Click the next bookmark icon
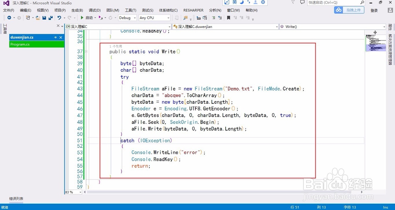 click(241, 18)
